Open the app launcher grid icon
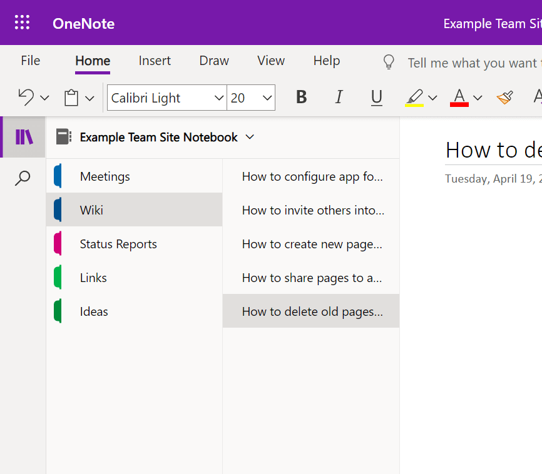The height and width of the screenshot is (474, 542). pos(22,23)
